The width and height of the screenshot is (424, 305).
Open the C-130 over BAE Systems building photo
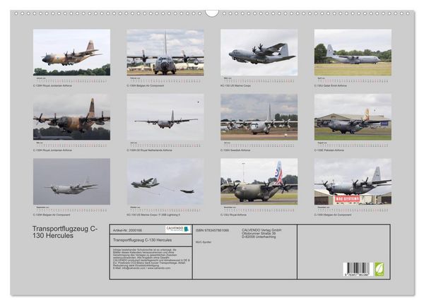click(353, 181)
